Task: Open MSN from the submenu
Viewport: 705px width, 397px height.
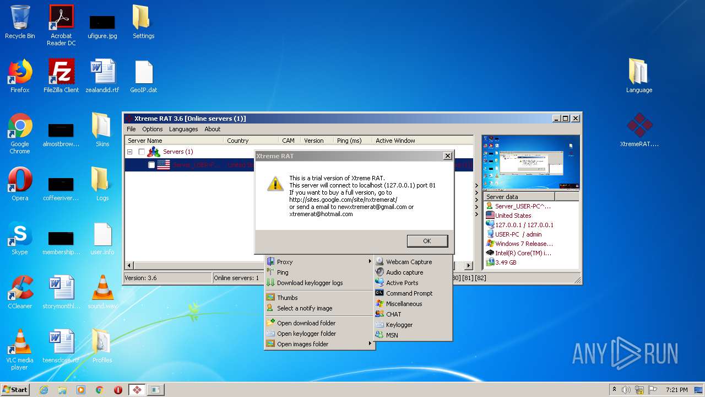Action: 413,335
